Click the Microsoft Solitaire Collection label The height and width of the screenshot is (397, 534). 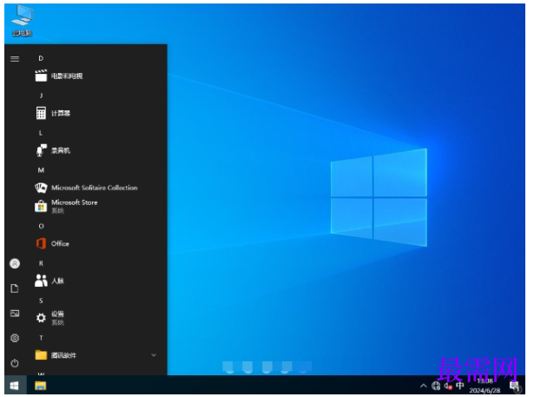[x=95, y=188]
